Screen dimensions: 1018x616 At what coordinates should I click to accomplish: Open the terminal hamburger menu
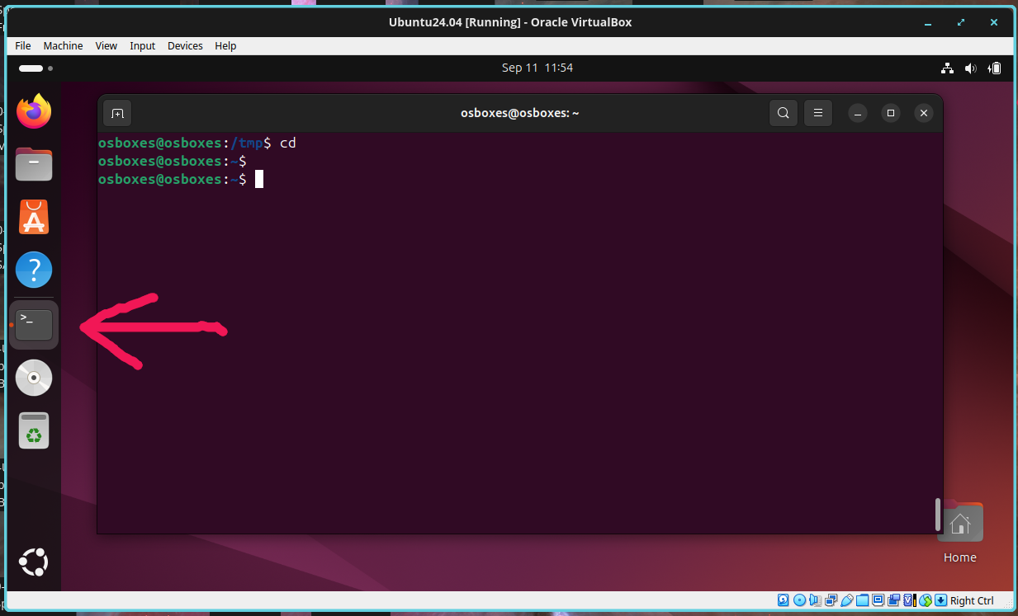coord(818,113)
